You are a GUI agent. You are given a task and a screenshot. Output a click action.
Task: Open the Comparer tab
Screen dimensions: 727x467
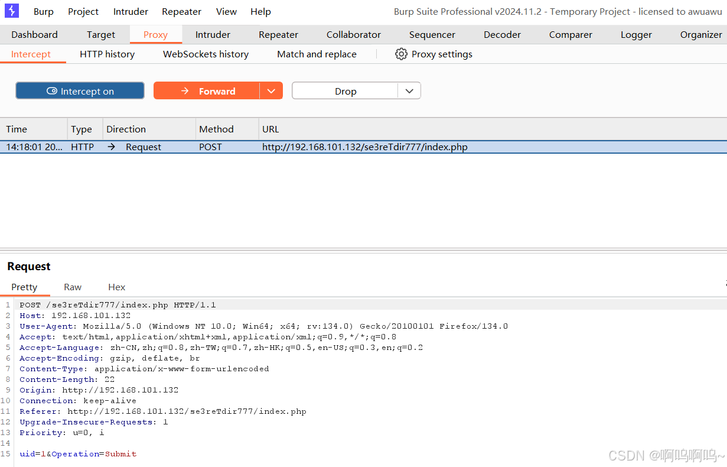(x=570, y=35)
